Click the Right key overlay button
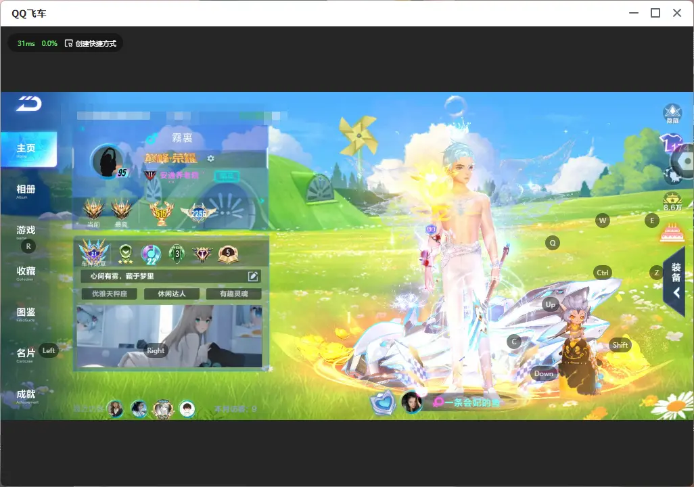Image resolution: width=694 pixels, height=487 pixels. coord(156,350)
